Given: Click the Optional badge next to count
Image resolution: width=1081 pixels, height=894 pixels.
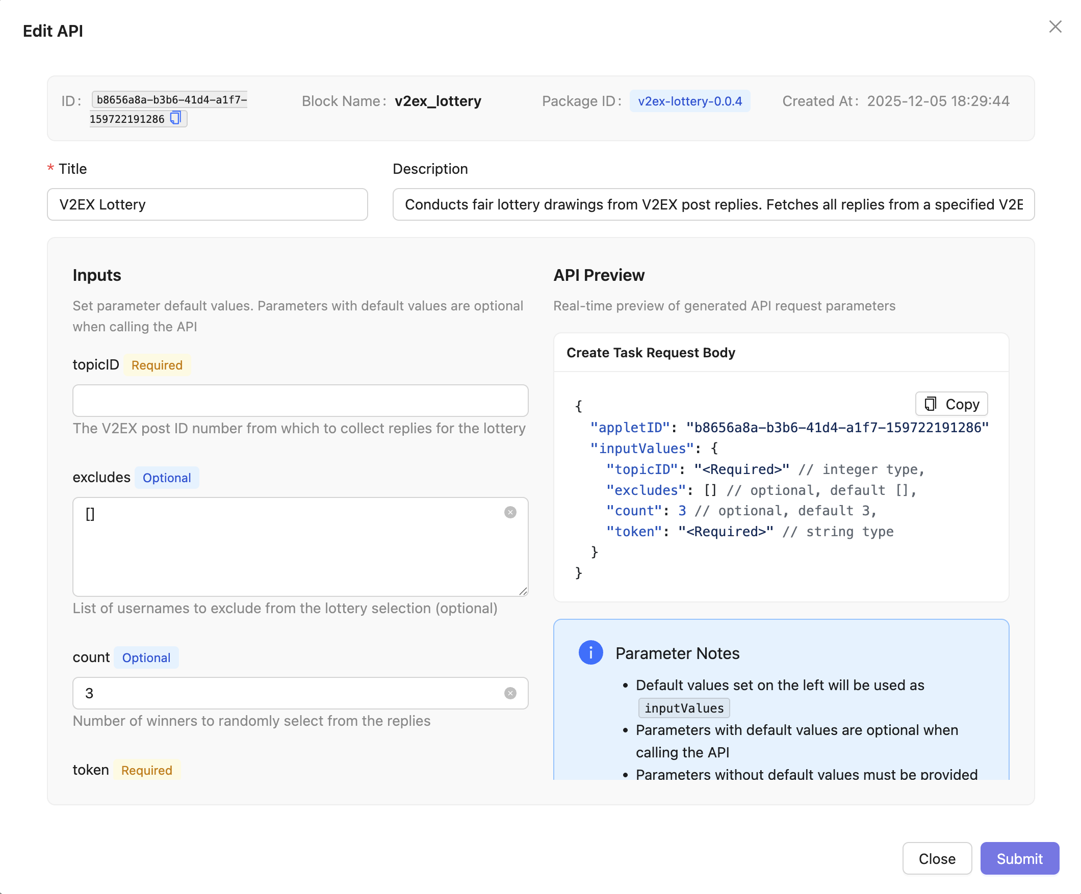Looking at the screenshot, I should coord(146,657).
